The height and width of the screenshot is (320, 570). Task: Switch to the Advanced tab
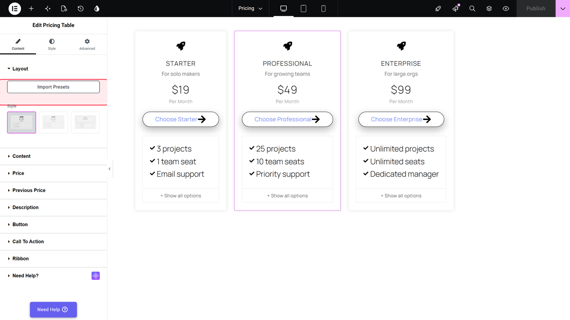tap(87, 45)
